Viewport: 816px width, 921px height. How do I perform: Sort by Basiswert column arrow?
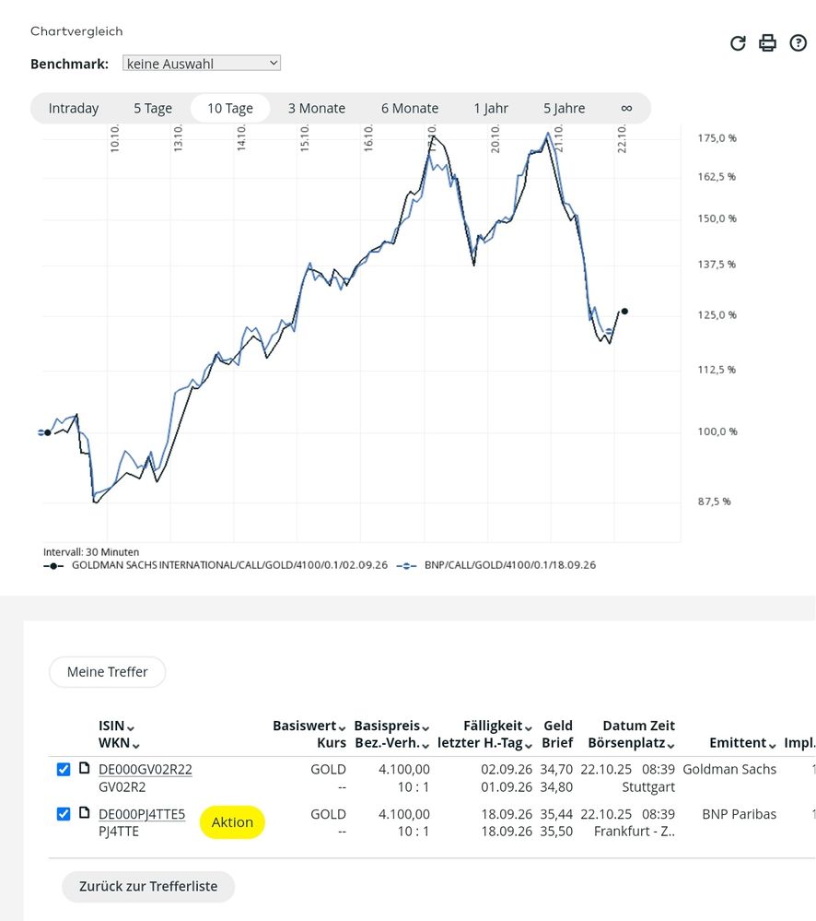[x=342, y=728]
